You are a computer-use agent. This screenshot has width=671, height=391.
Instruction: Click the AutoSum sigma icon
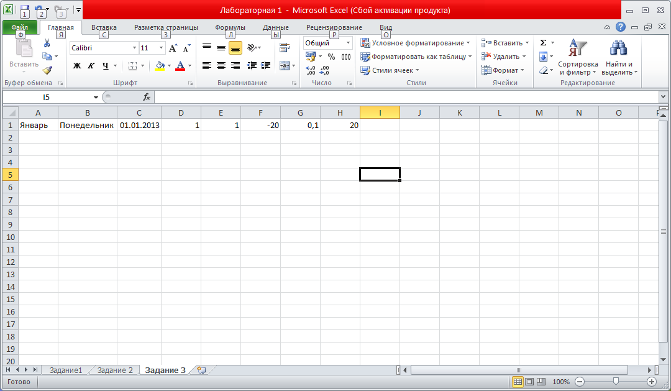point(544,42)
